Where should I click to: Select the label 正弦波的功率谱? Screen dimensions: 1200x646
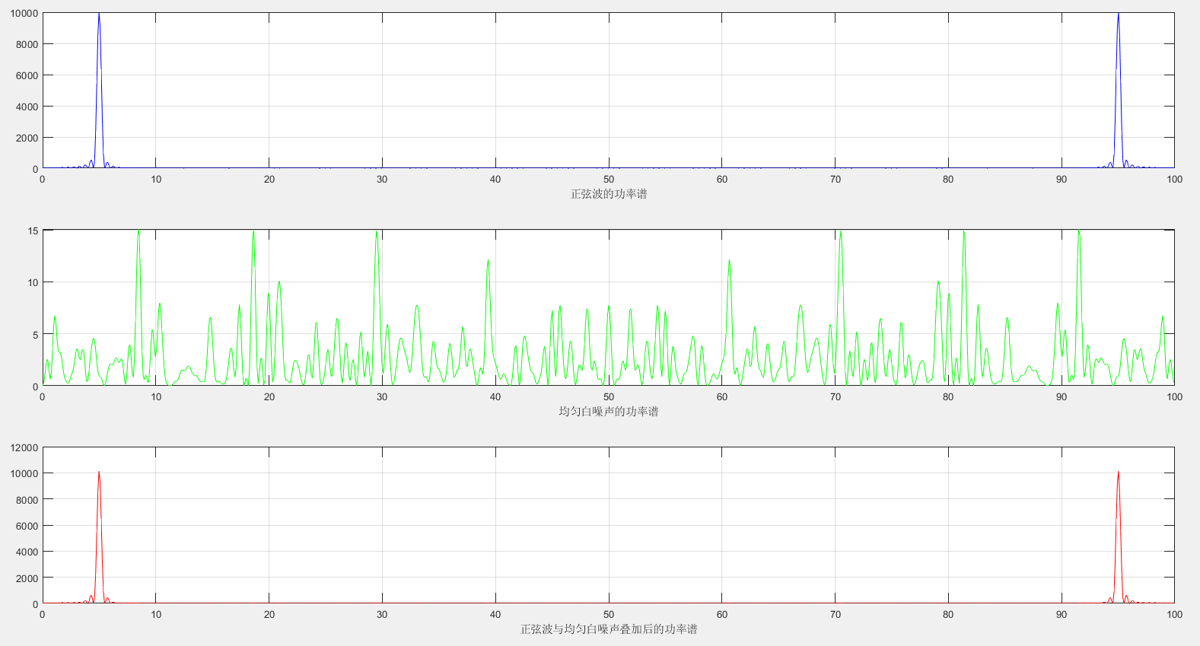point(609,194)
